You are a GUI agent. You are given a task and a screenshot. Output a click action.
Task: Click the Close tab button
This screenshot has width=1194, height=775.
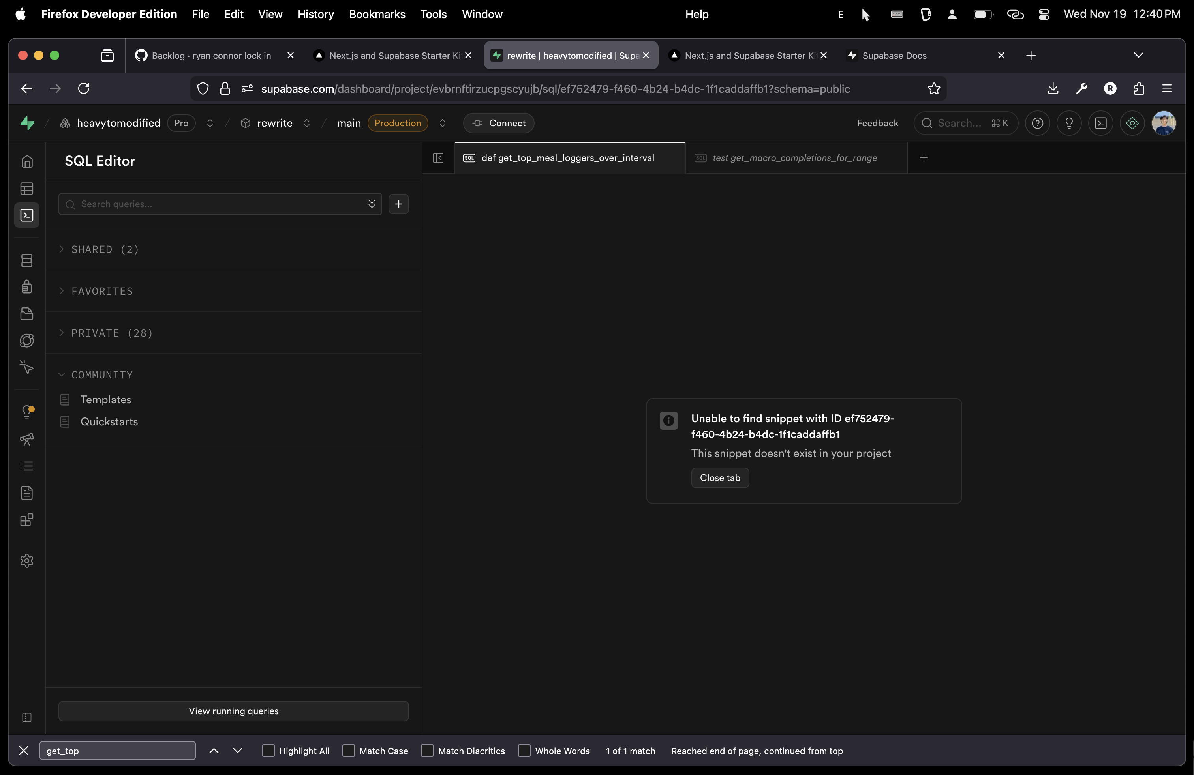point(719,478)
